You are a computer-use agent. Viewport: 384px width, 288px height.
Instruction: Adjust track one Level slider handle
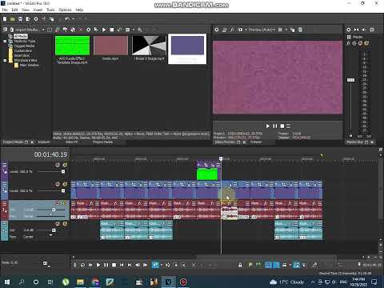(x=63, y=171)
